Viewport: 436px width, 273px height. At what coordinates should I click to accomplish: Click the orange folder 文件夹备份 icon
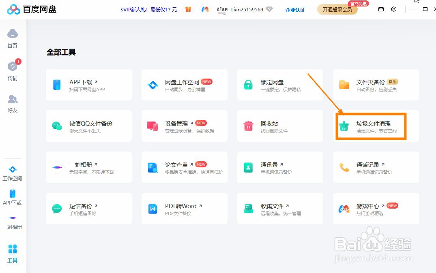344,85
